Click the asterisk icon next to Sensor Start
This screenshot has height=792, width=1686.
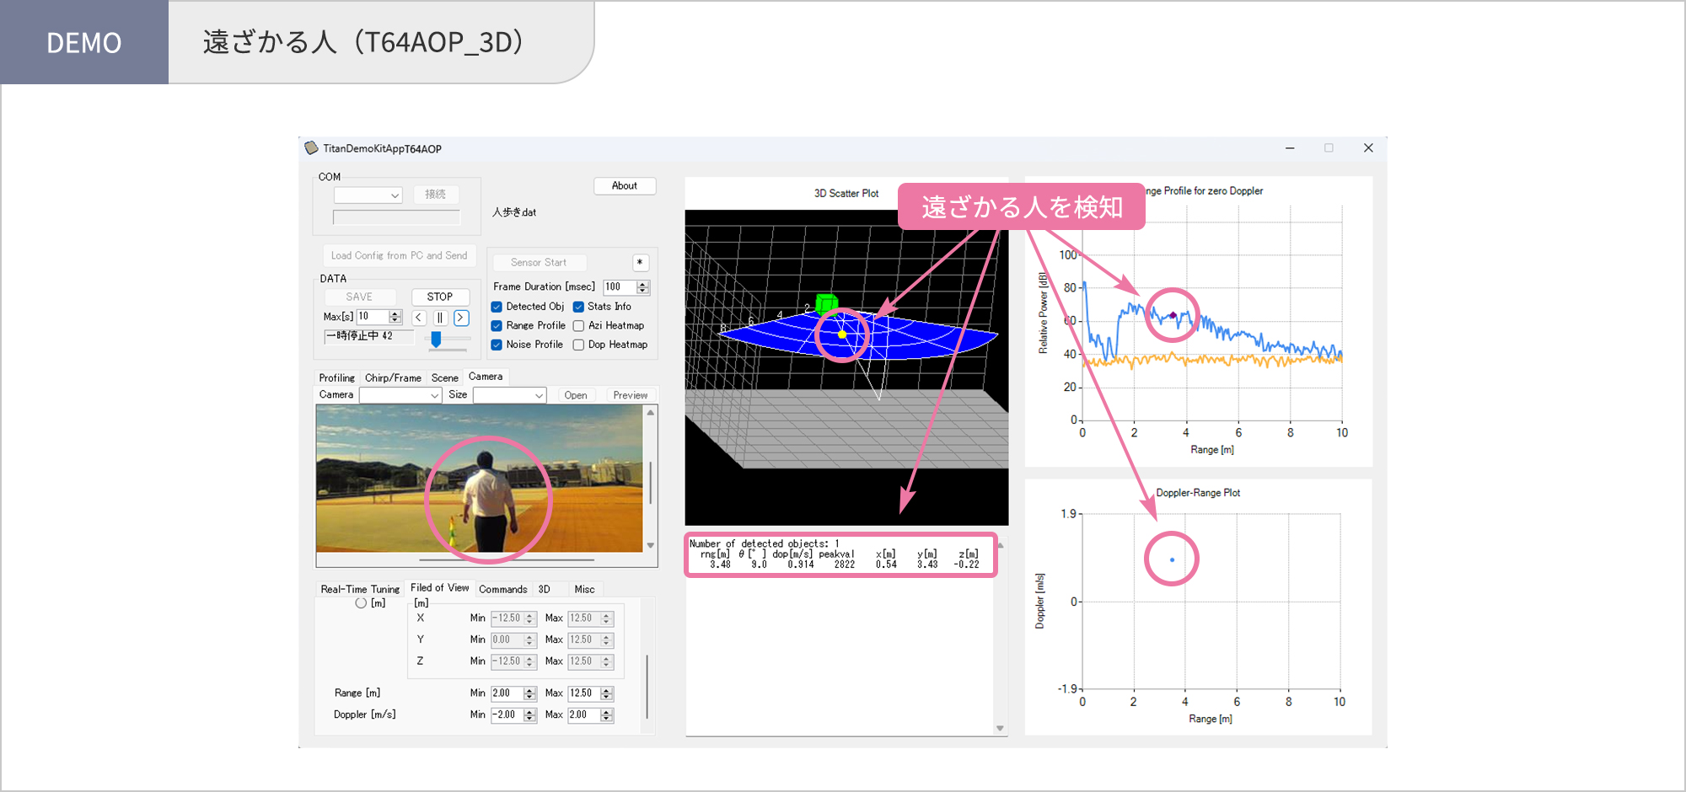[x=642, y=263]
